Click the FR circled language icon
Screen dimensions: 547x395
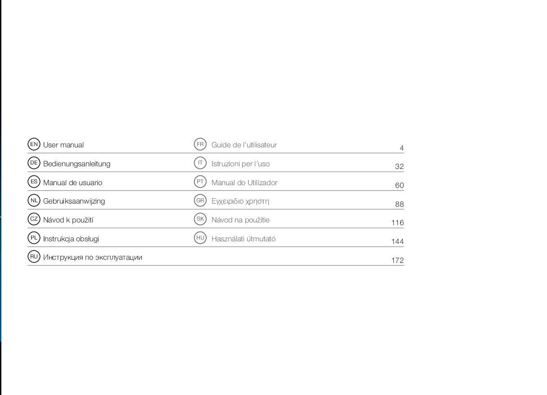coord(200,144)
